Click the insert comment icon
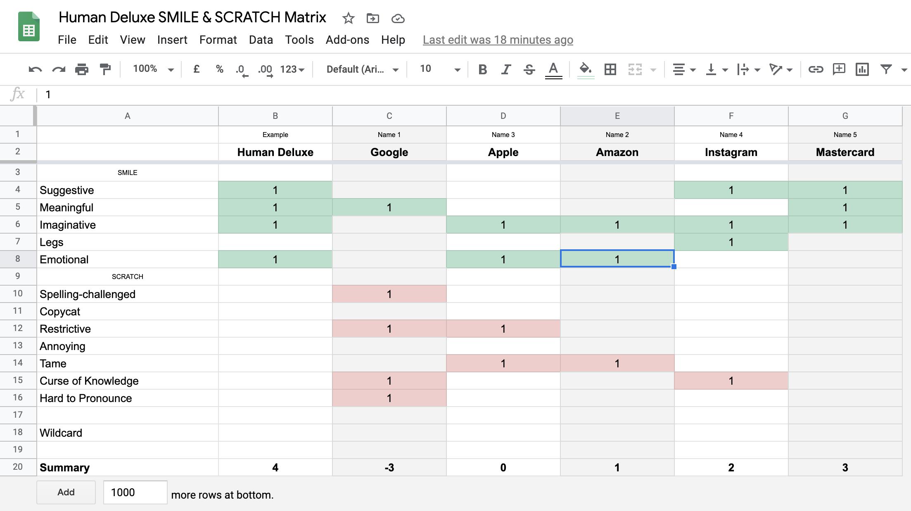The width and height of the screenshot is (911, 511). pos(839,69)
